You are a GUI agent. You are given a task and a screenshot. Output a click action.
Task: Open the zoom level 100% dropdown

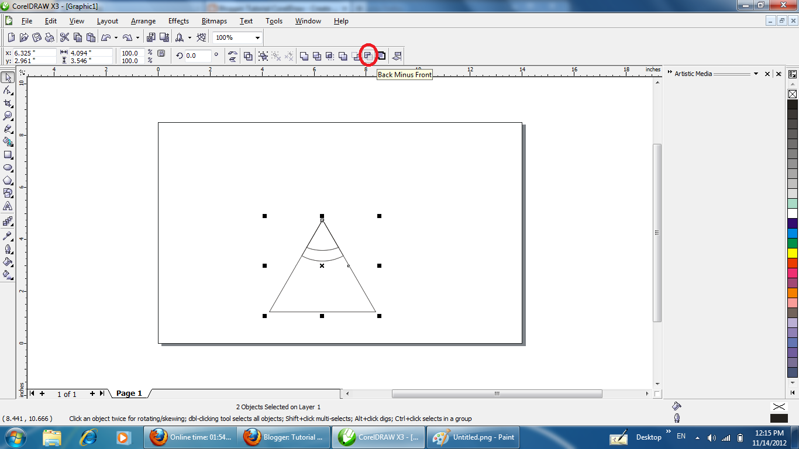click(257, 38)
